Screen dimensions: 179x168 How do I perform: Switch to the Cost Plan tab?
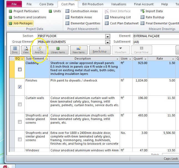pyautogui.click(x=68, y=4)
